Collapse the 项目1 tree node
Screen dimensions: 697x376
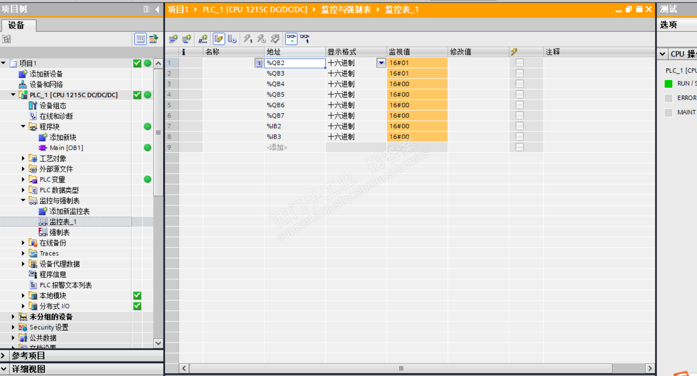4,63
